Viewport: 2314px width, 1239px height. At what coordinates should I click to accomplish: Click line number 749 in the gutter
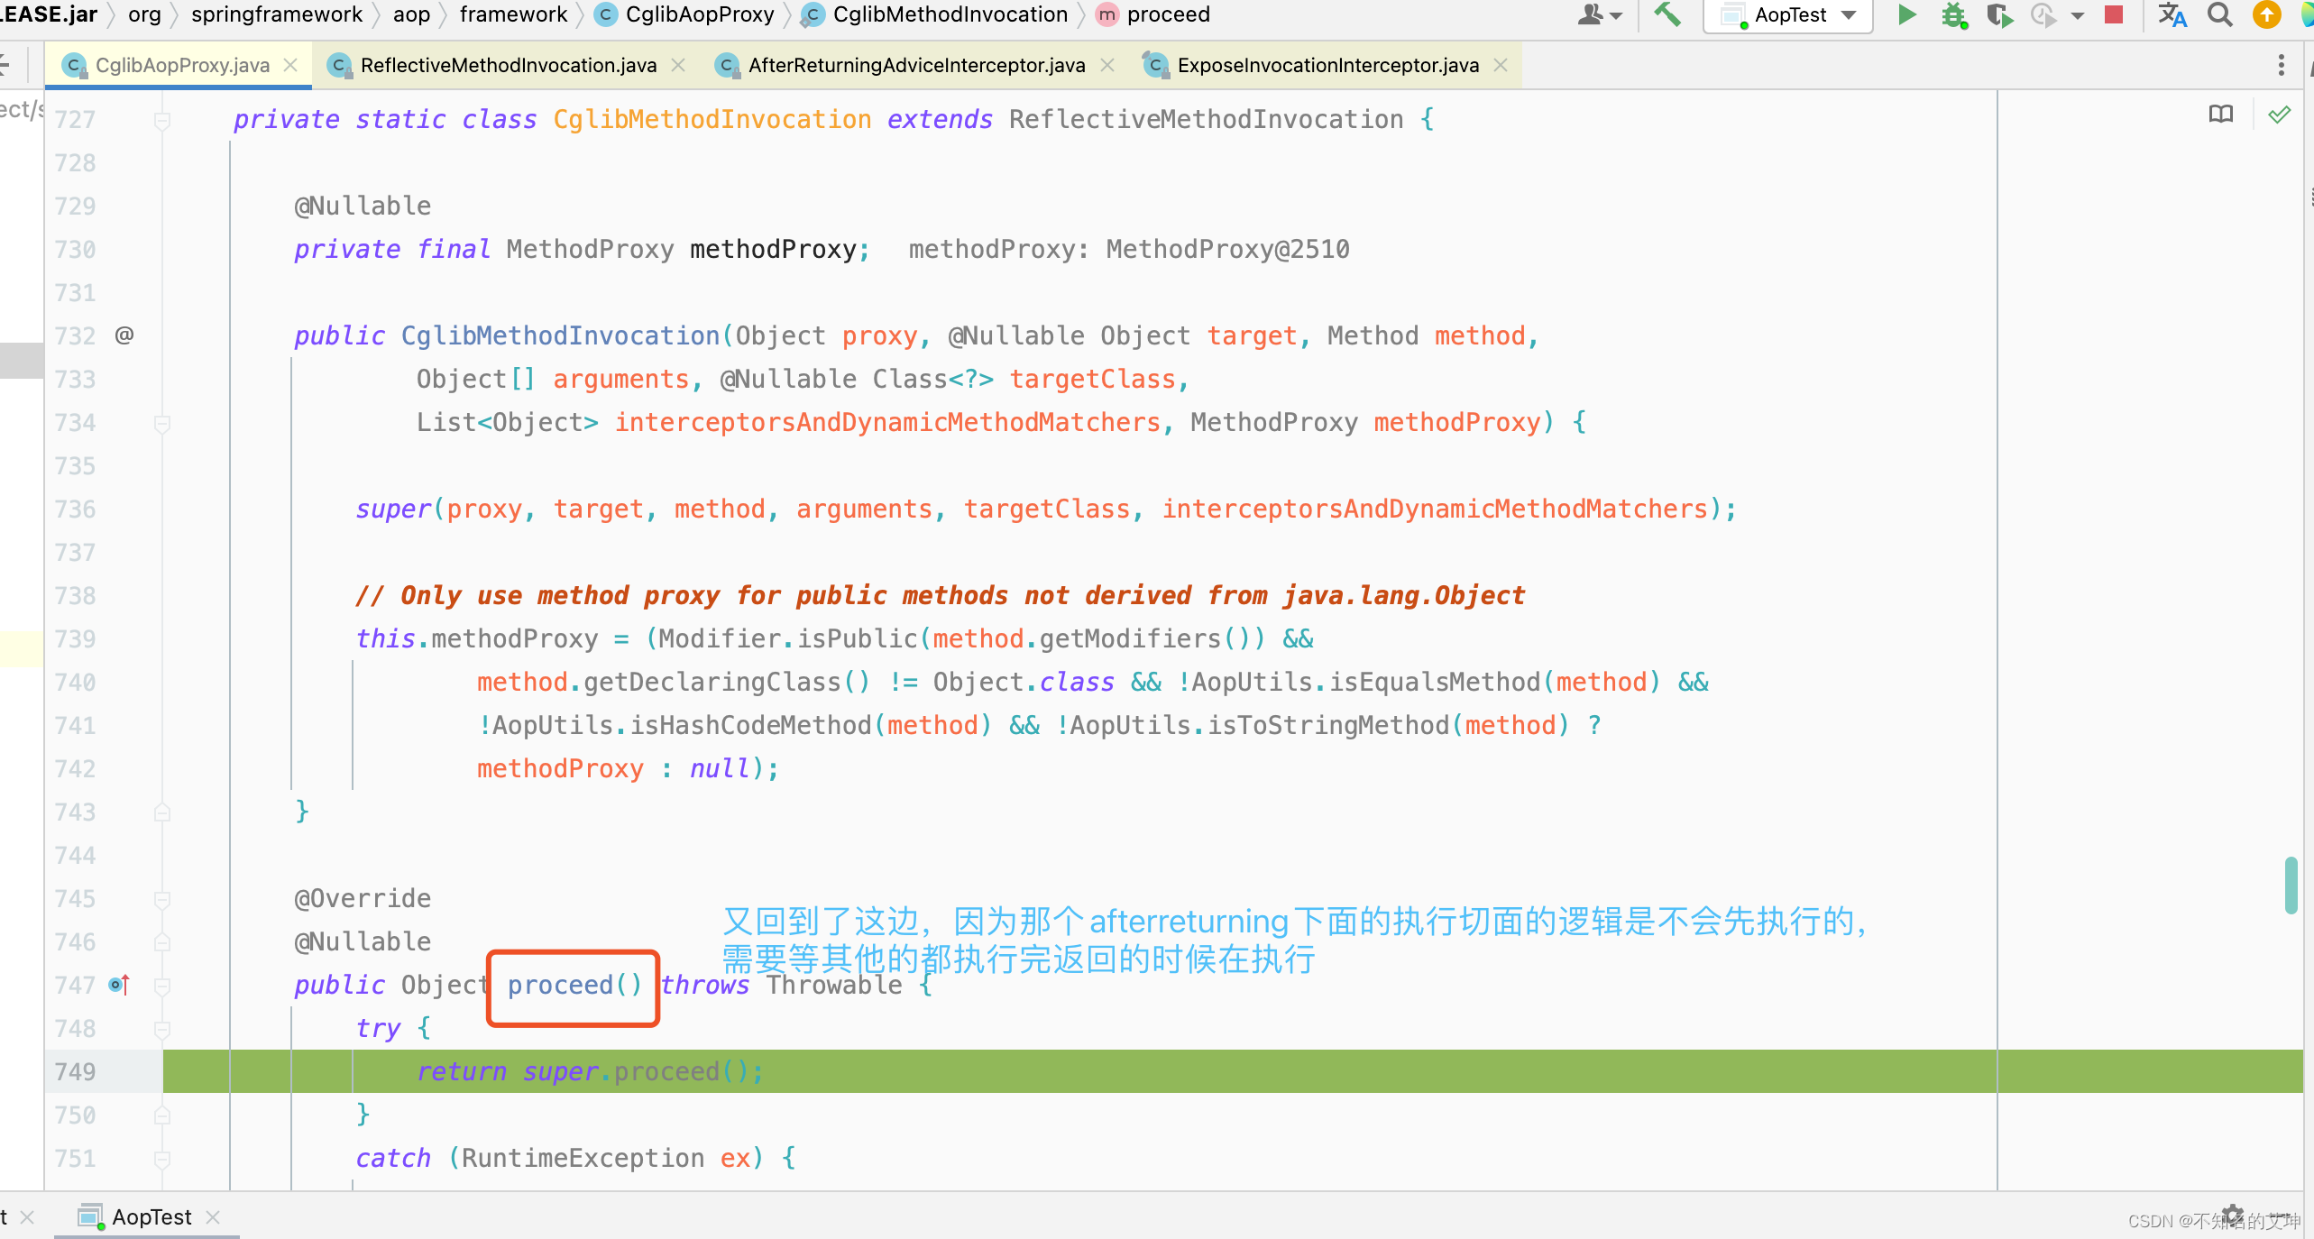coord(75,1071)
